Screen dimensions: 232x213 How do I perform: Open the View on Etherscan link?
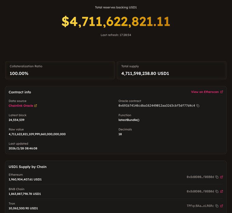207,92
